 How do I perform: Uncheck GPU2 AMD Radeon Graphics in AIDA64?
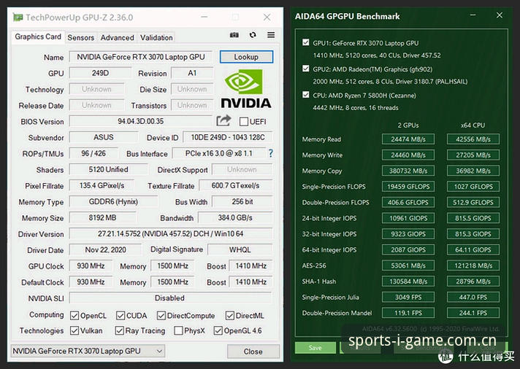tap(306, 69)
